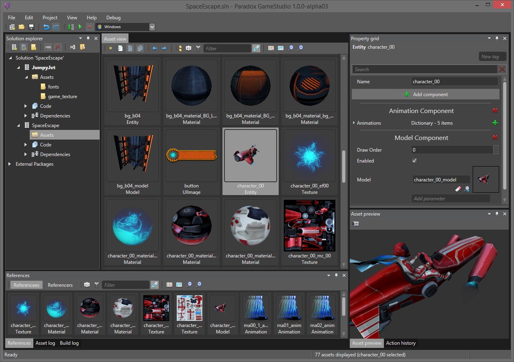Remove the Animation Component with red X

(495, 111)
